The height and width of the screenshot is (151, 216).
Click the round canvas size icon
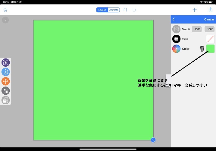[x=176, y=29]
